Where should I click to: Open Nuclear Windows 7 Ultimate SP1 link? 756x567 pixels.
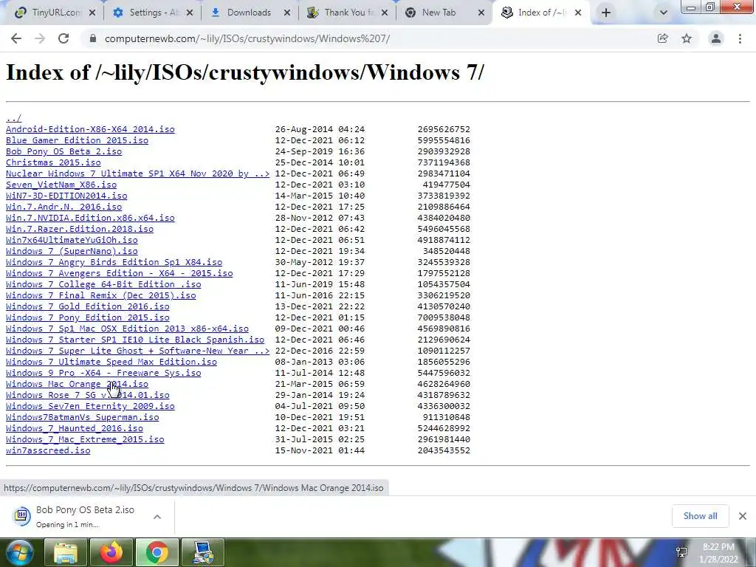click(138, 173)
